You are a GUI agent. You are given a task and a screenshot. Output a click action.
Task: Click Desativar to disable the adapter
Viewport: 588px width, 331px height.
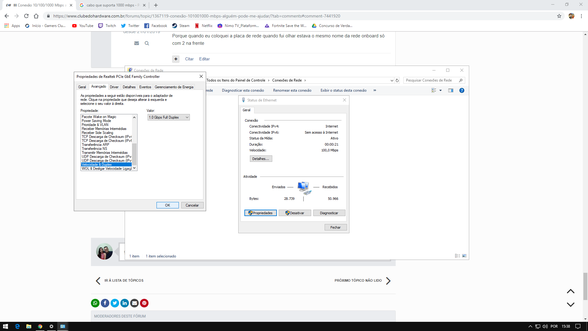point(295,213)
